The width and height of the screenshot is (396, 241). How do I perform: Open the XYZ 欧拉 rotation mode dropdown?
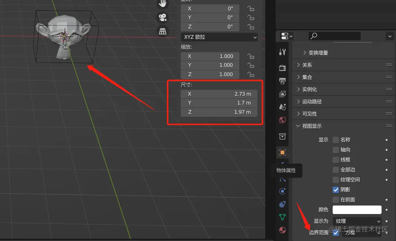pyautogui.click(x=219, y=37)
